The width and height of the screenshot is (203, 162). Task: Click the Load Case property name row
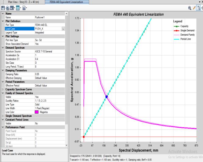[x=20, y=29]
